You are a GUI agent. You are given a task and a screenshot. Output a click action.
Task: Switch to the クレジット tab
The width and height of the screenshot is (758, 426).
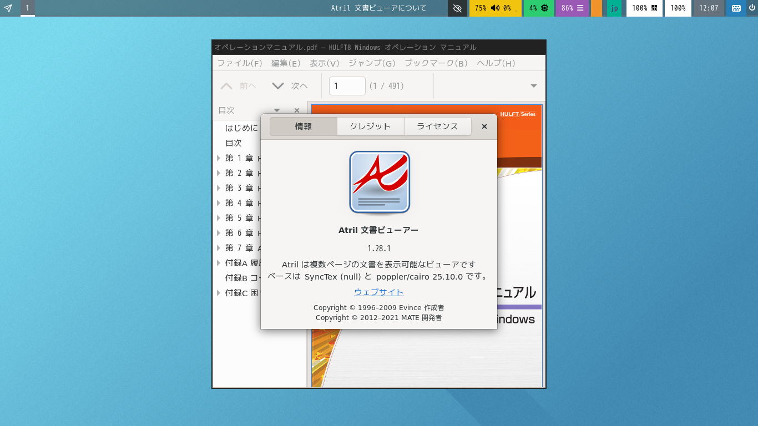click(x=371, y=126)
